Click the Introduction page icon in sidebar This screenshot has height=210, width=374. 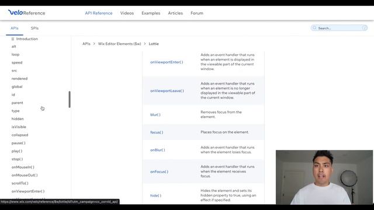click(13, 39)
